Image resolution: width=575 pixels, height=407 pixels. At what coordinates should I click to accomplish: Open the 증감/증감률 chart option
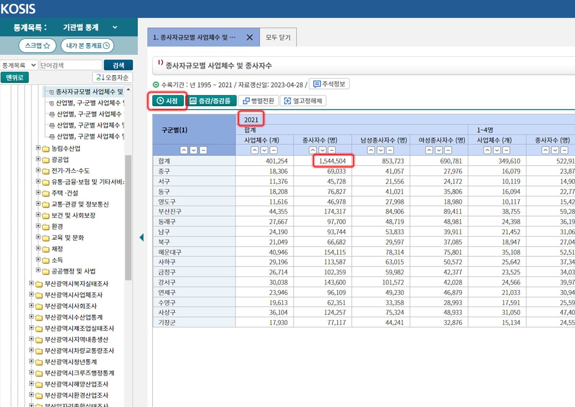[x=211, y=101]
